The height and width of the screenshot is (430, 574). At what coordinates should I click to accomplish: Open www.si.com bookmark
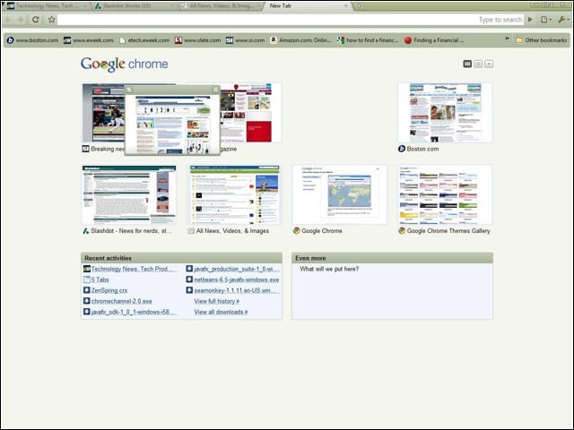(245, 40)
